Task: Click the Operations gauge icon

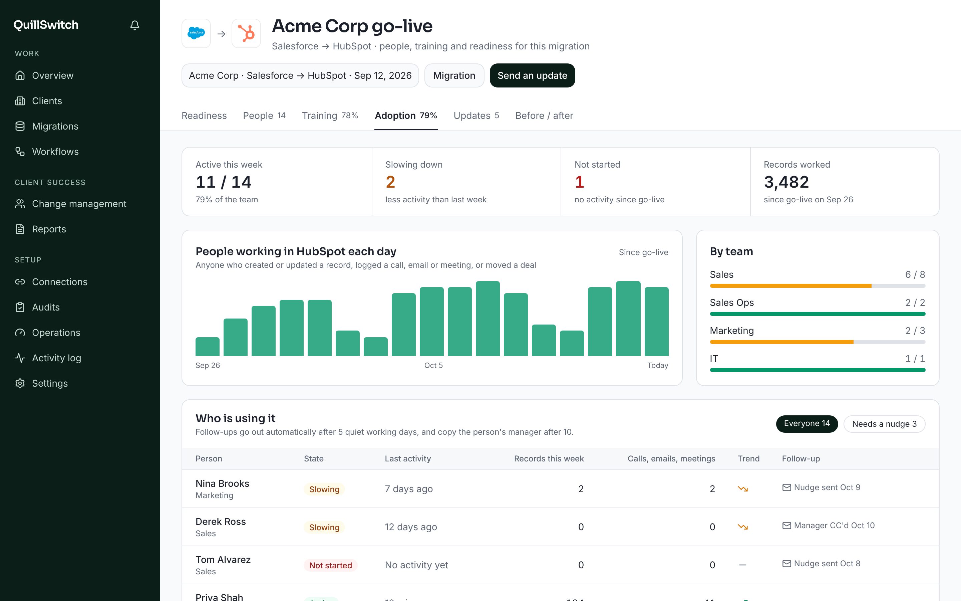Action: [20, 333]
